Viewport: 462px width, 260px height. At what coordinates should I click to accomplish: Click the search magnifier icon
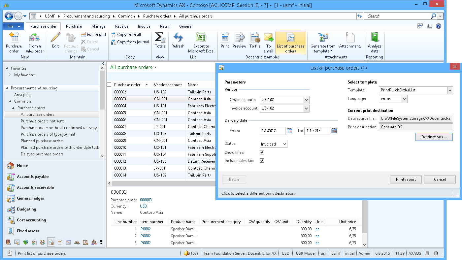coord(434,16)
